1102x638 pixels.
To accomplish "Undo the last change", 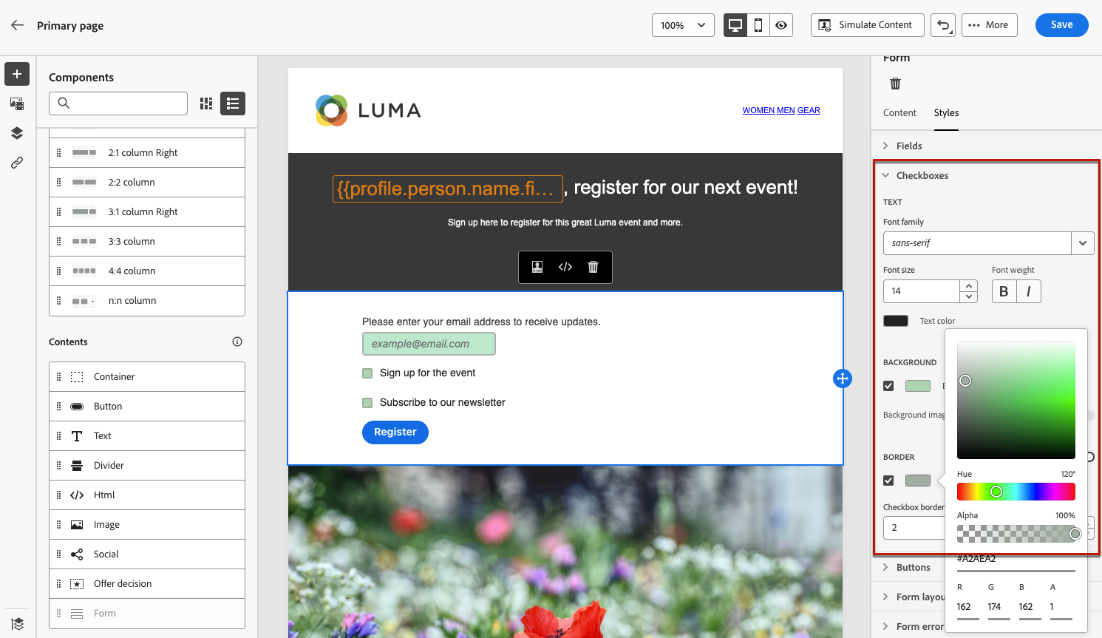I will [x=943, y=25].
